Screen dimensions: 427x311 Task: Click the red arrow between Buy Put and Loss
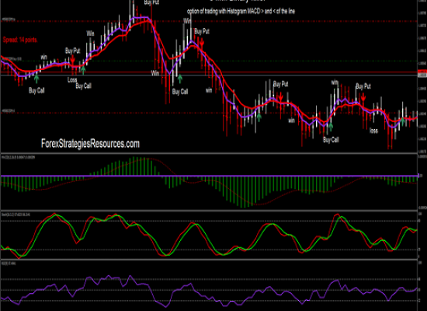click(x=72, y=59)
